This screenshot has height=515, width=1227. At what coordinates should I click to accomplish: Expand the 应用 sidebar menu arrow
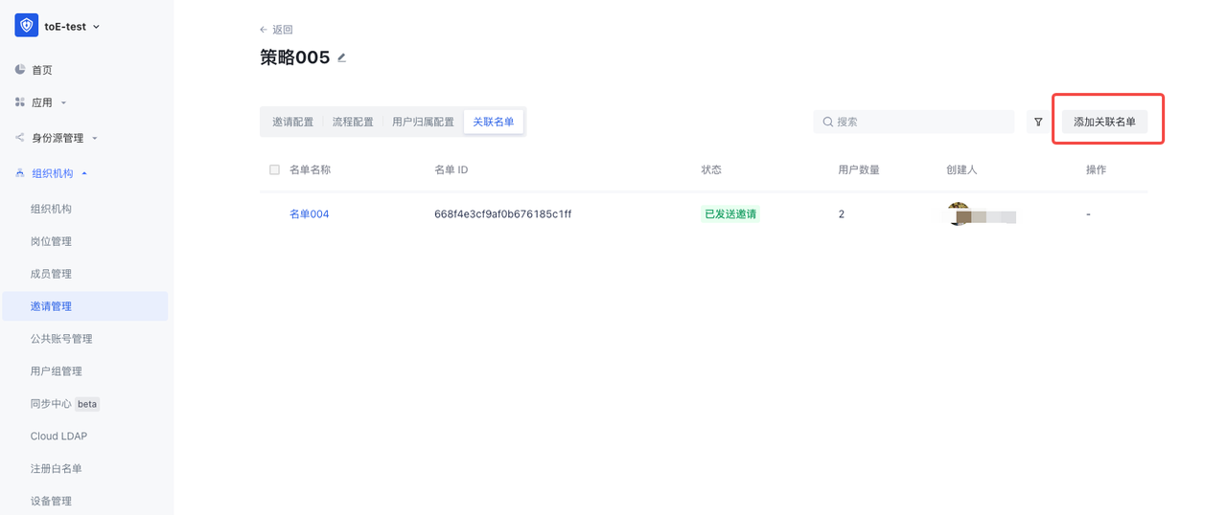(63, 102)
